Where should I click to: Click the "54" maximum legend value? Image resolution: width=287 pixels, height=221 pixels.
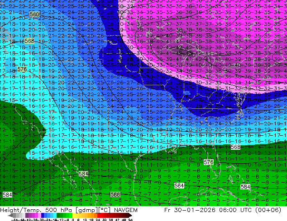(x=130, y=220)
